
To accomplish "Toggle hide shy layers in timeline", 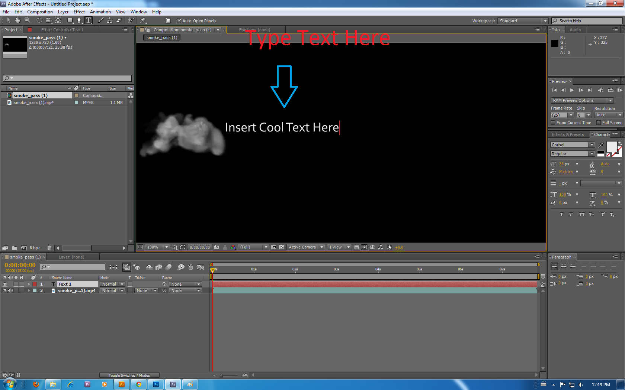I will [x=149, y=267].
